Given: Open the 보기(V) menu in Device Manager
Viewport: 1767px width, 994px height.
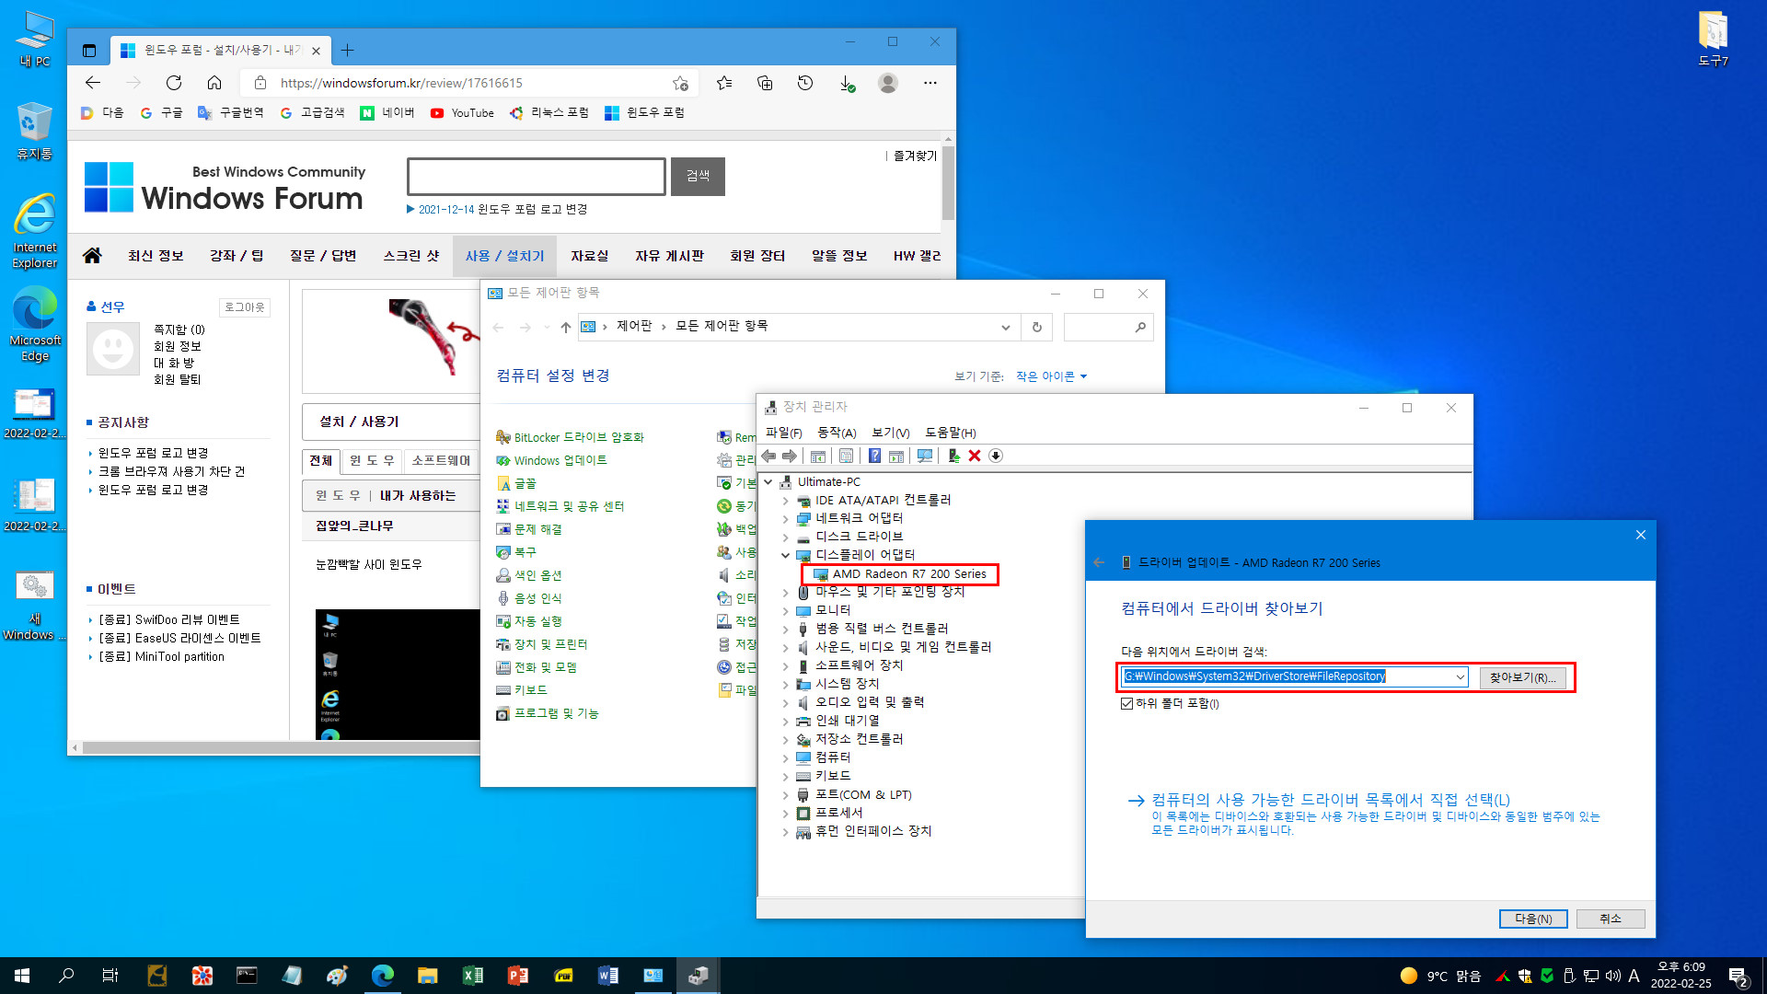Looking at the screenshot, I should 891,433.
